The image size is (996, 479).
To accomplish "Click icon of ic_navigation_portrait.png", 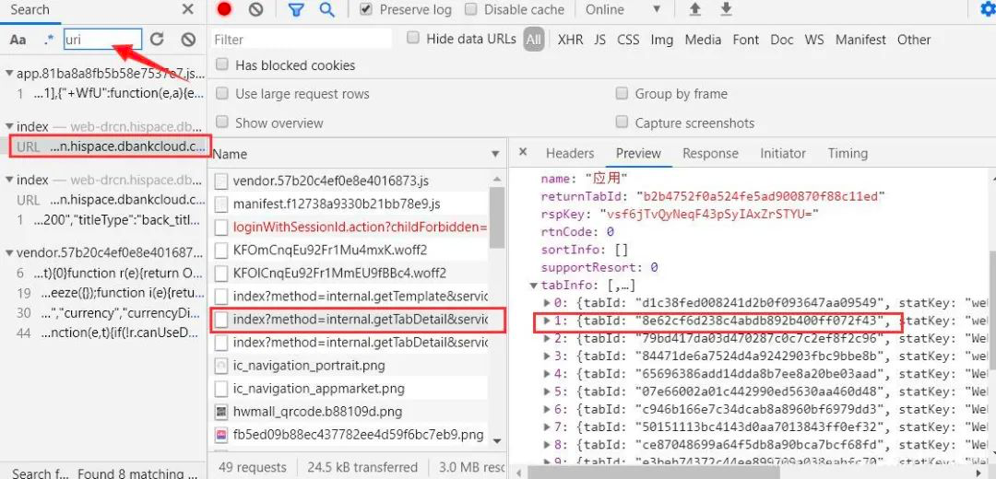I will coord(221,366).
